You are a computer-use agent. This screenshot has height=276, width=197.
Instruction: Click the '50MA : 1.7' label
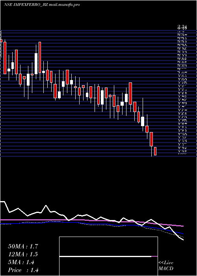(23, 246)
